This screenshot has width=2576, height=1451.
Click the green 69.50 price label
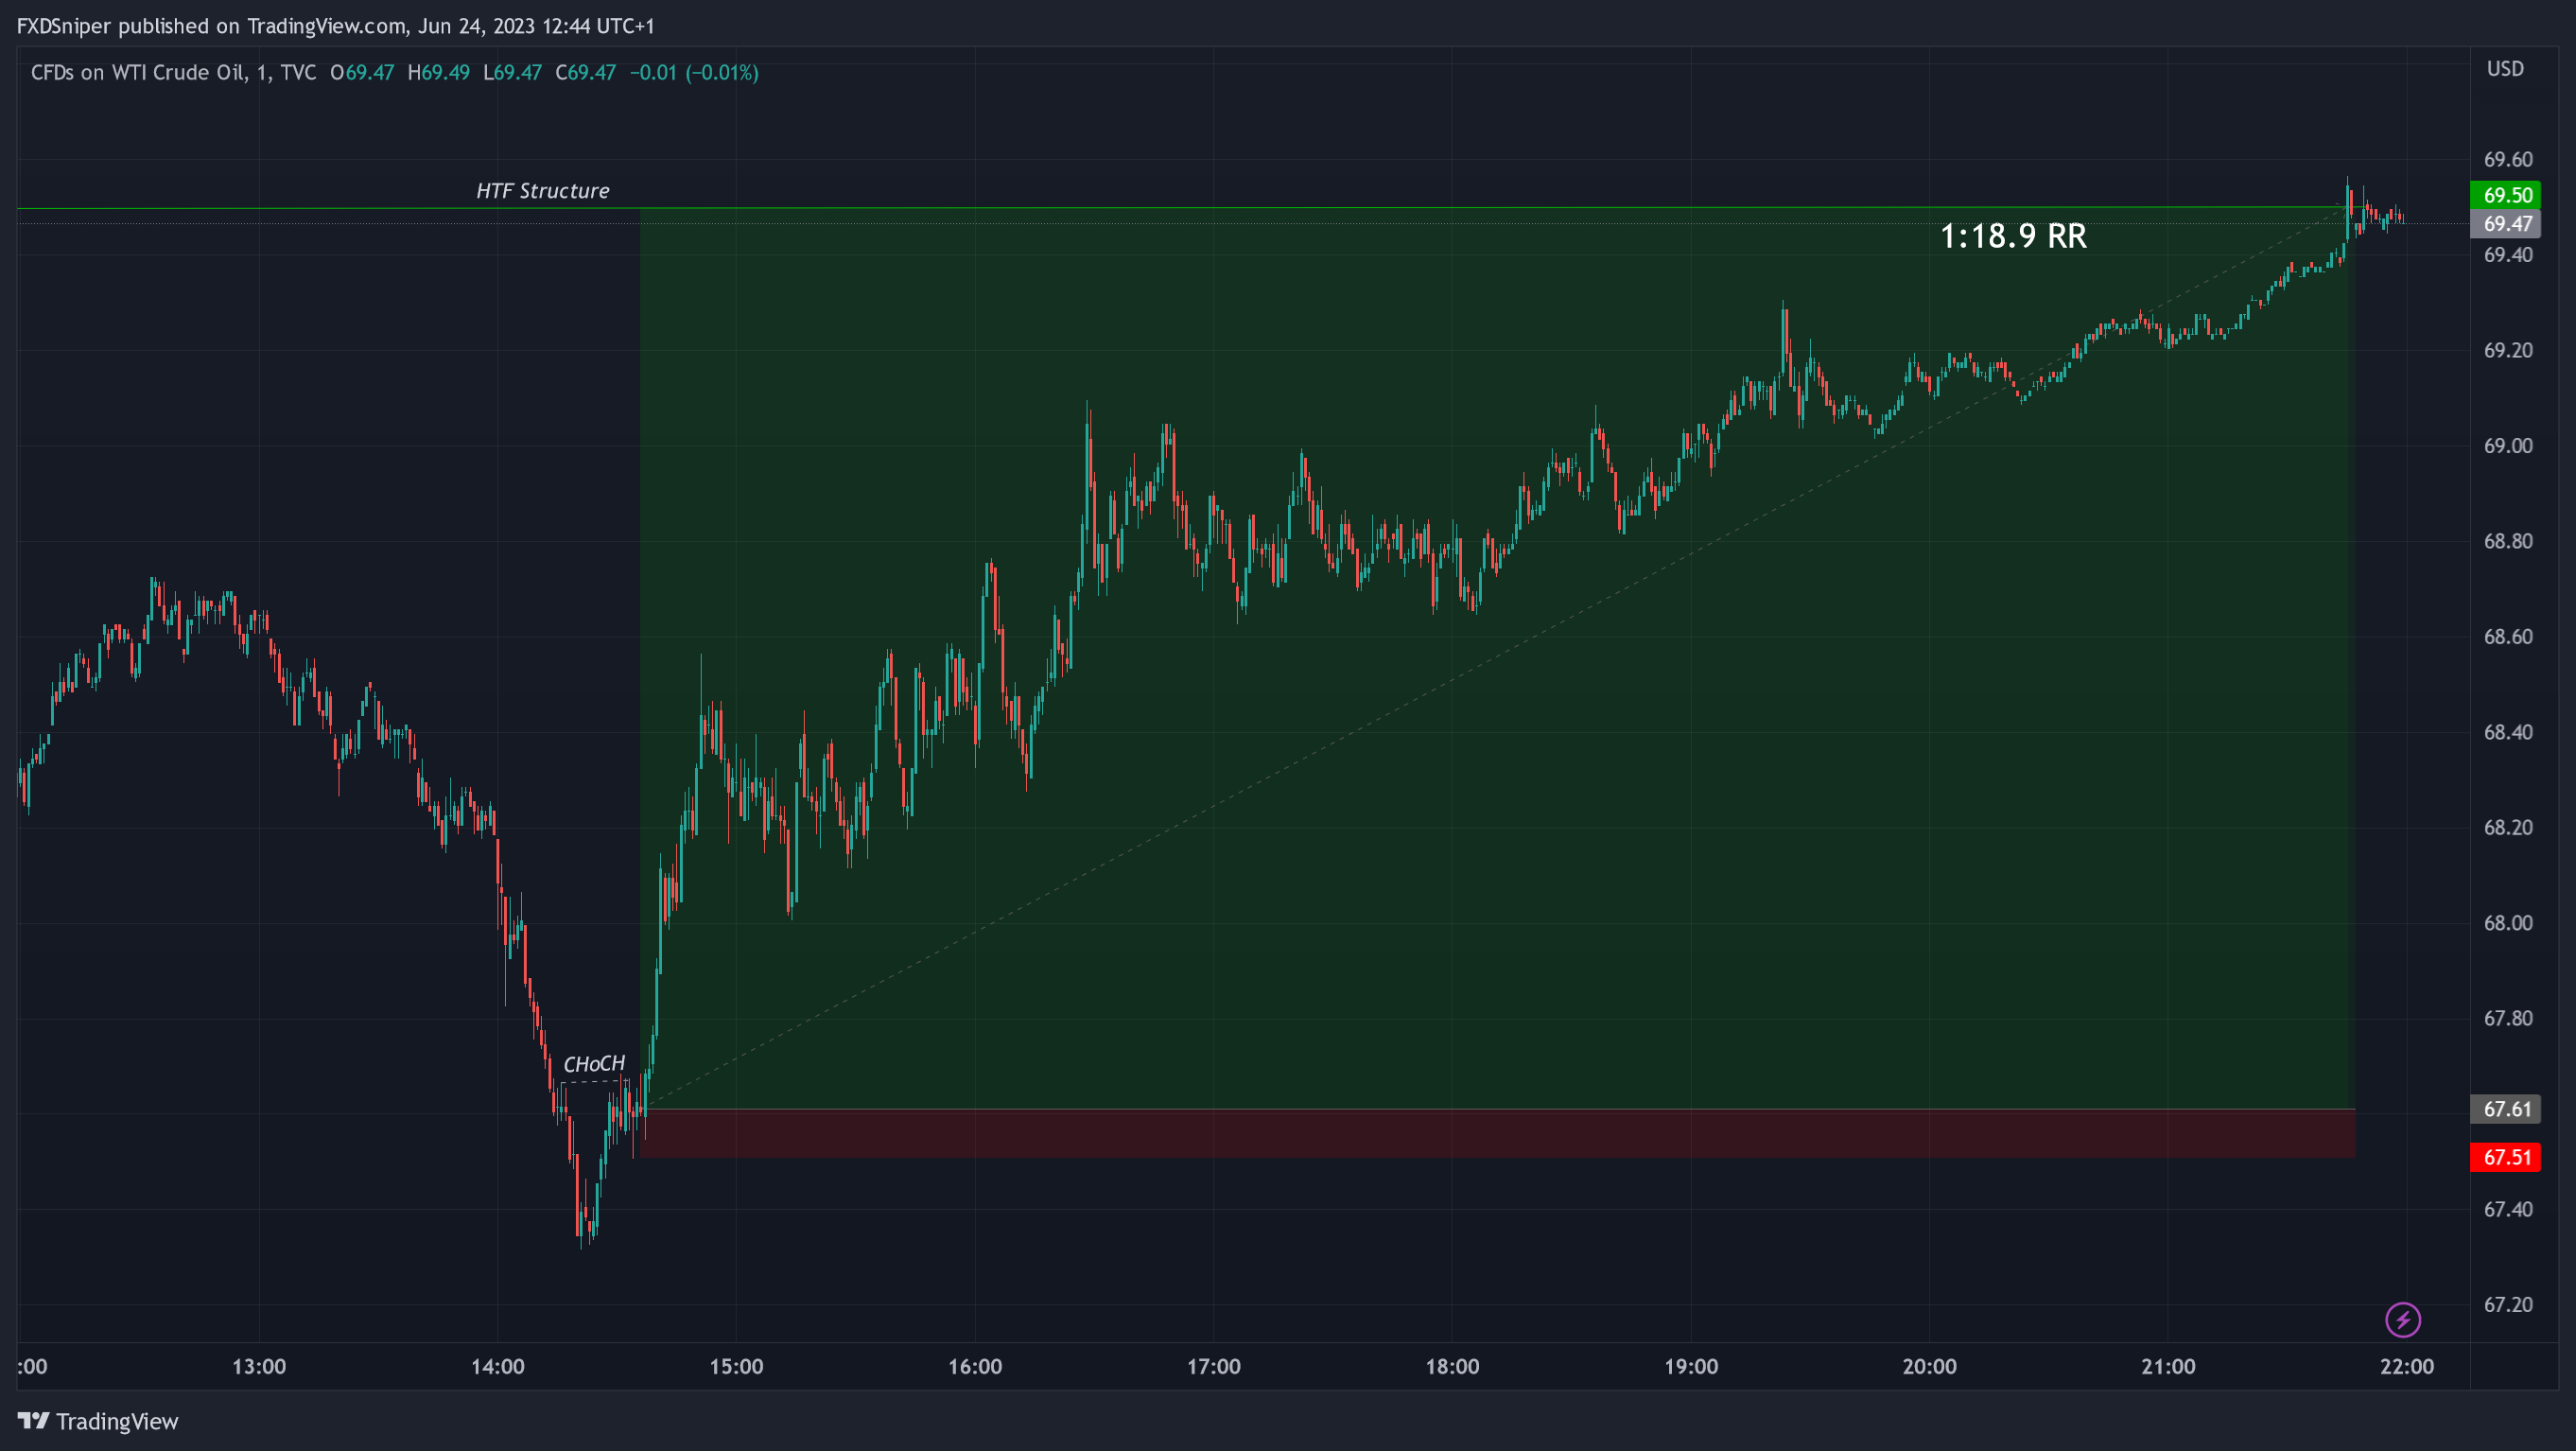click(2506, 195)
